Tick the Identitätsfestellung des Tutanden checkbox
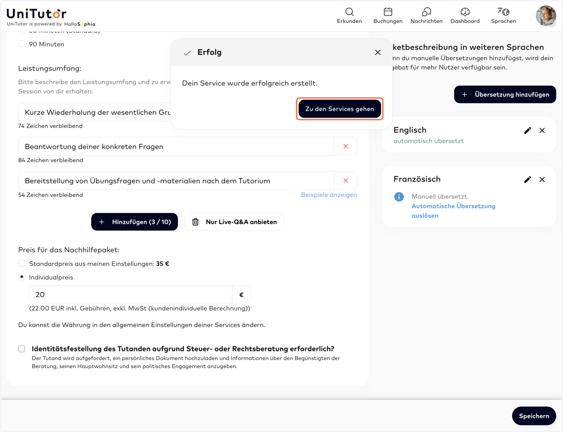 pos(22,349)
